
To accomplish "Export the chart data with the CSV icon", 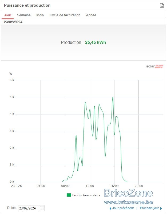I will click(162, 5).
